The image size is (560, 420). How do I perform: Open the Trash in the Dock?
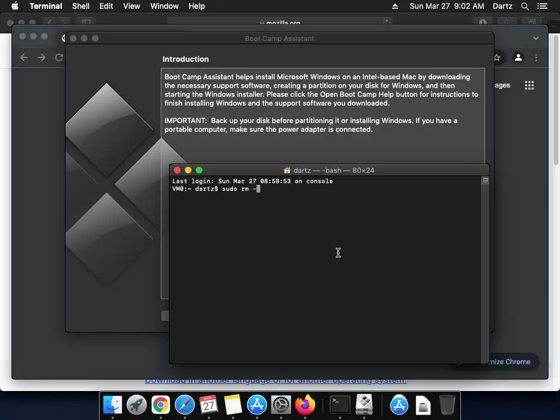(447, 405)
